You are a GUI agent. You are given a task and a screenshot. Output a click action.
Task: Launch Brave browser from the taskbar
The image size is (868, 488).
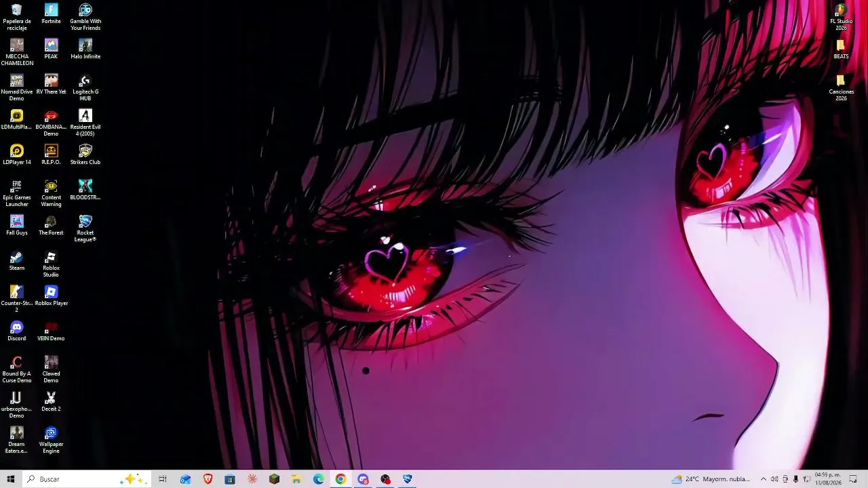[x=208, y=479]
